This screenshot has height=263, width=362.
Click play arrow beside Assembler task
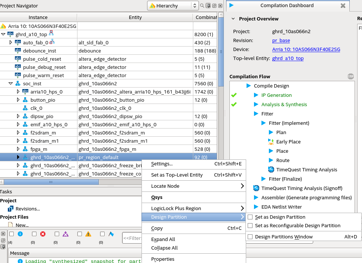click(256, 197)
